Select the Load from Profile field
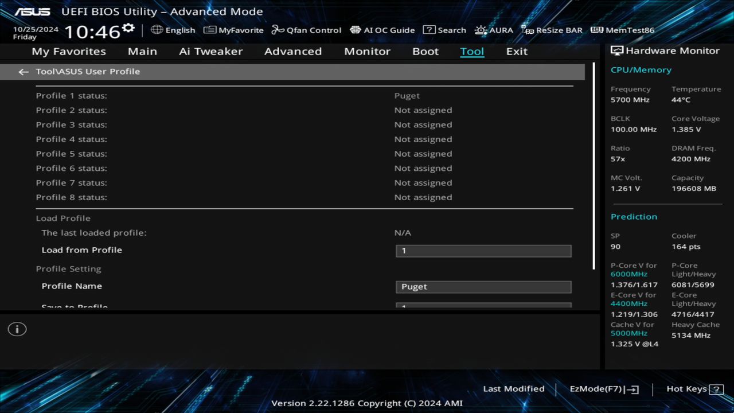This screenshot has height=413, width=734. pyautogui.click(x=483, y=251)
